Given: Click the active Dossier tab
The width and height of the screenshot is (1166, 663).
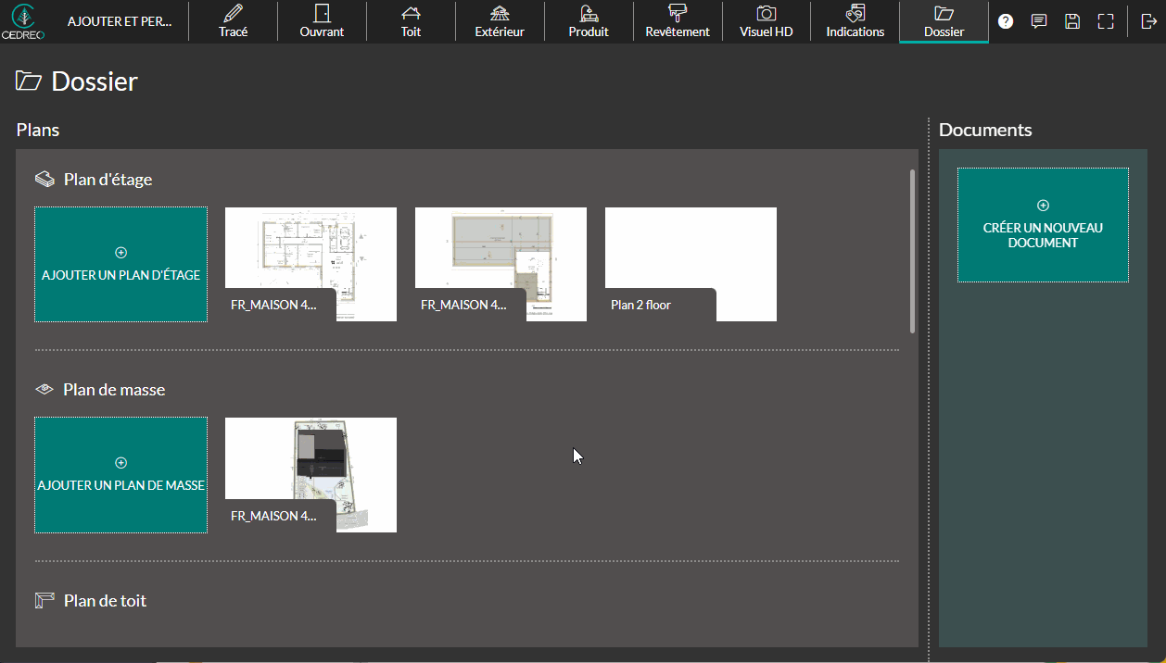Looking at the screenshot, I should point(944,21).
